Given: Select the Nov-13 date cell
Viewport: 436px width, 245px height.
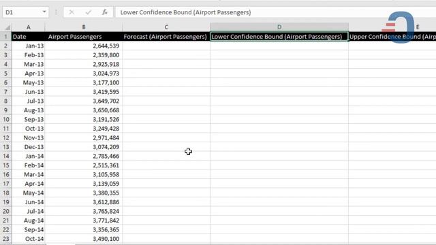Looking at the screenshot, I should pos(28,137).
